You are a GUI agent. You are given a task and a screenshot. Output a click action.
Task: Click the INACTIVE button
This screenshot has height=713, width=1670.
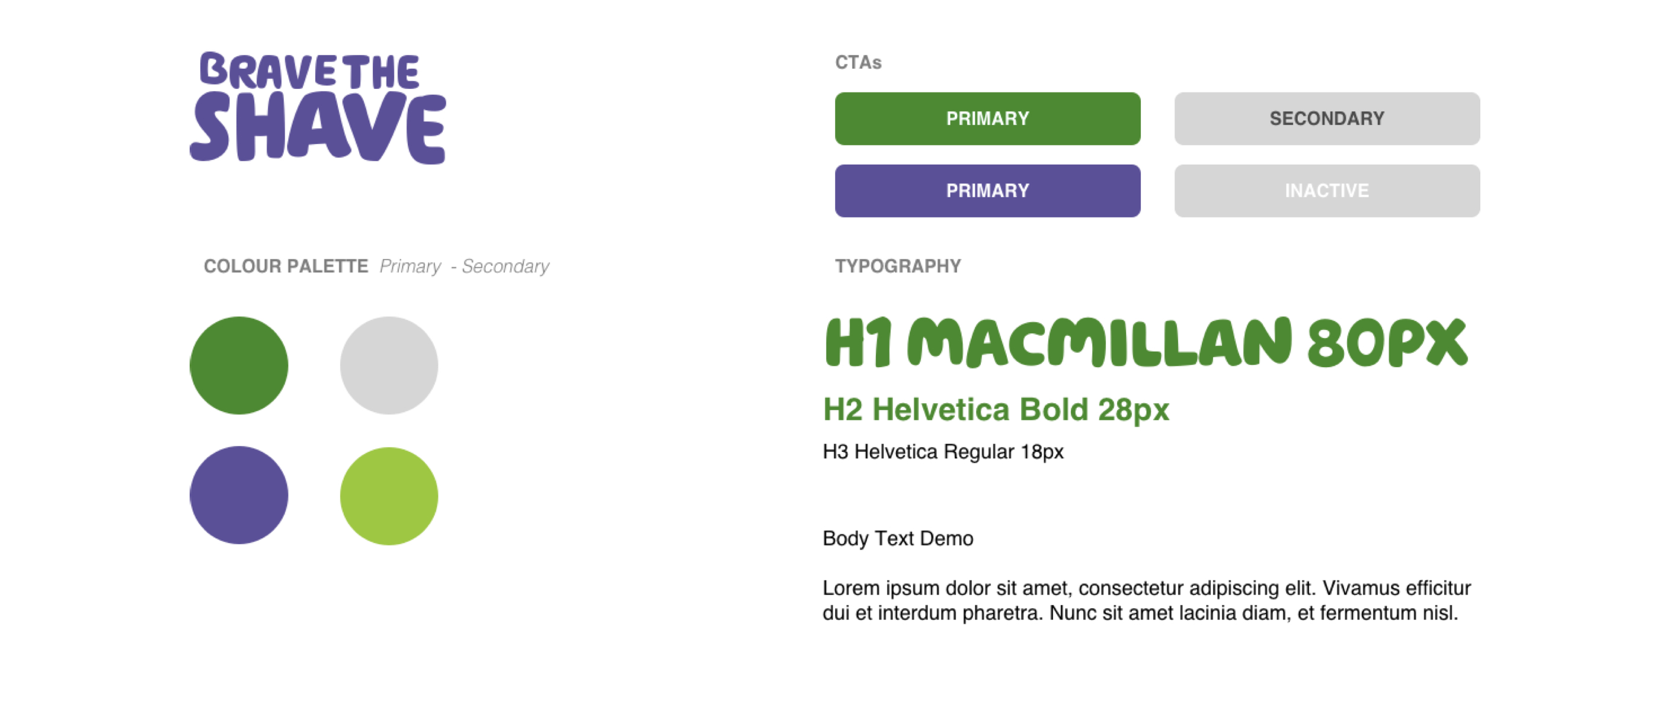tap(1327, 191)
